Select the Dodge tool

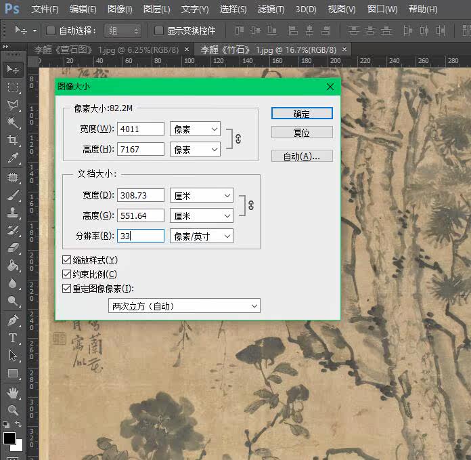click(13, 301)
